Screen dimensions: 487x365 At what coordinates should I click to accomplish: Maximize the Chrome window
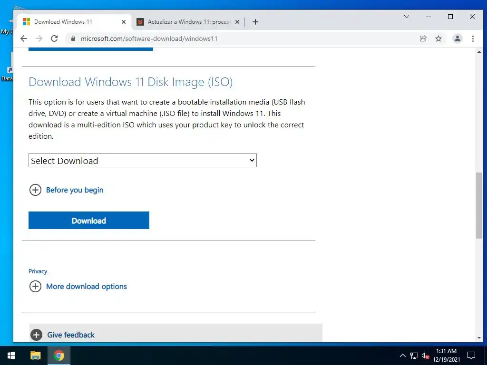coord(450,17)
